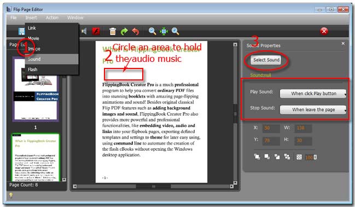Click the opacity value stepper arrows

(x=315, y=157)
